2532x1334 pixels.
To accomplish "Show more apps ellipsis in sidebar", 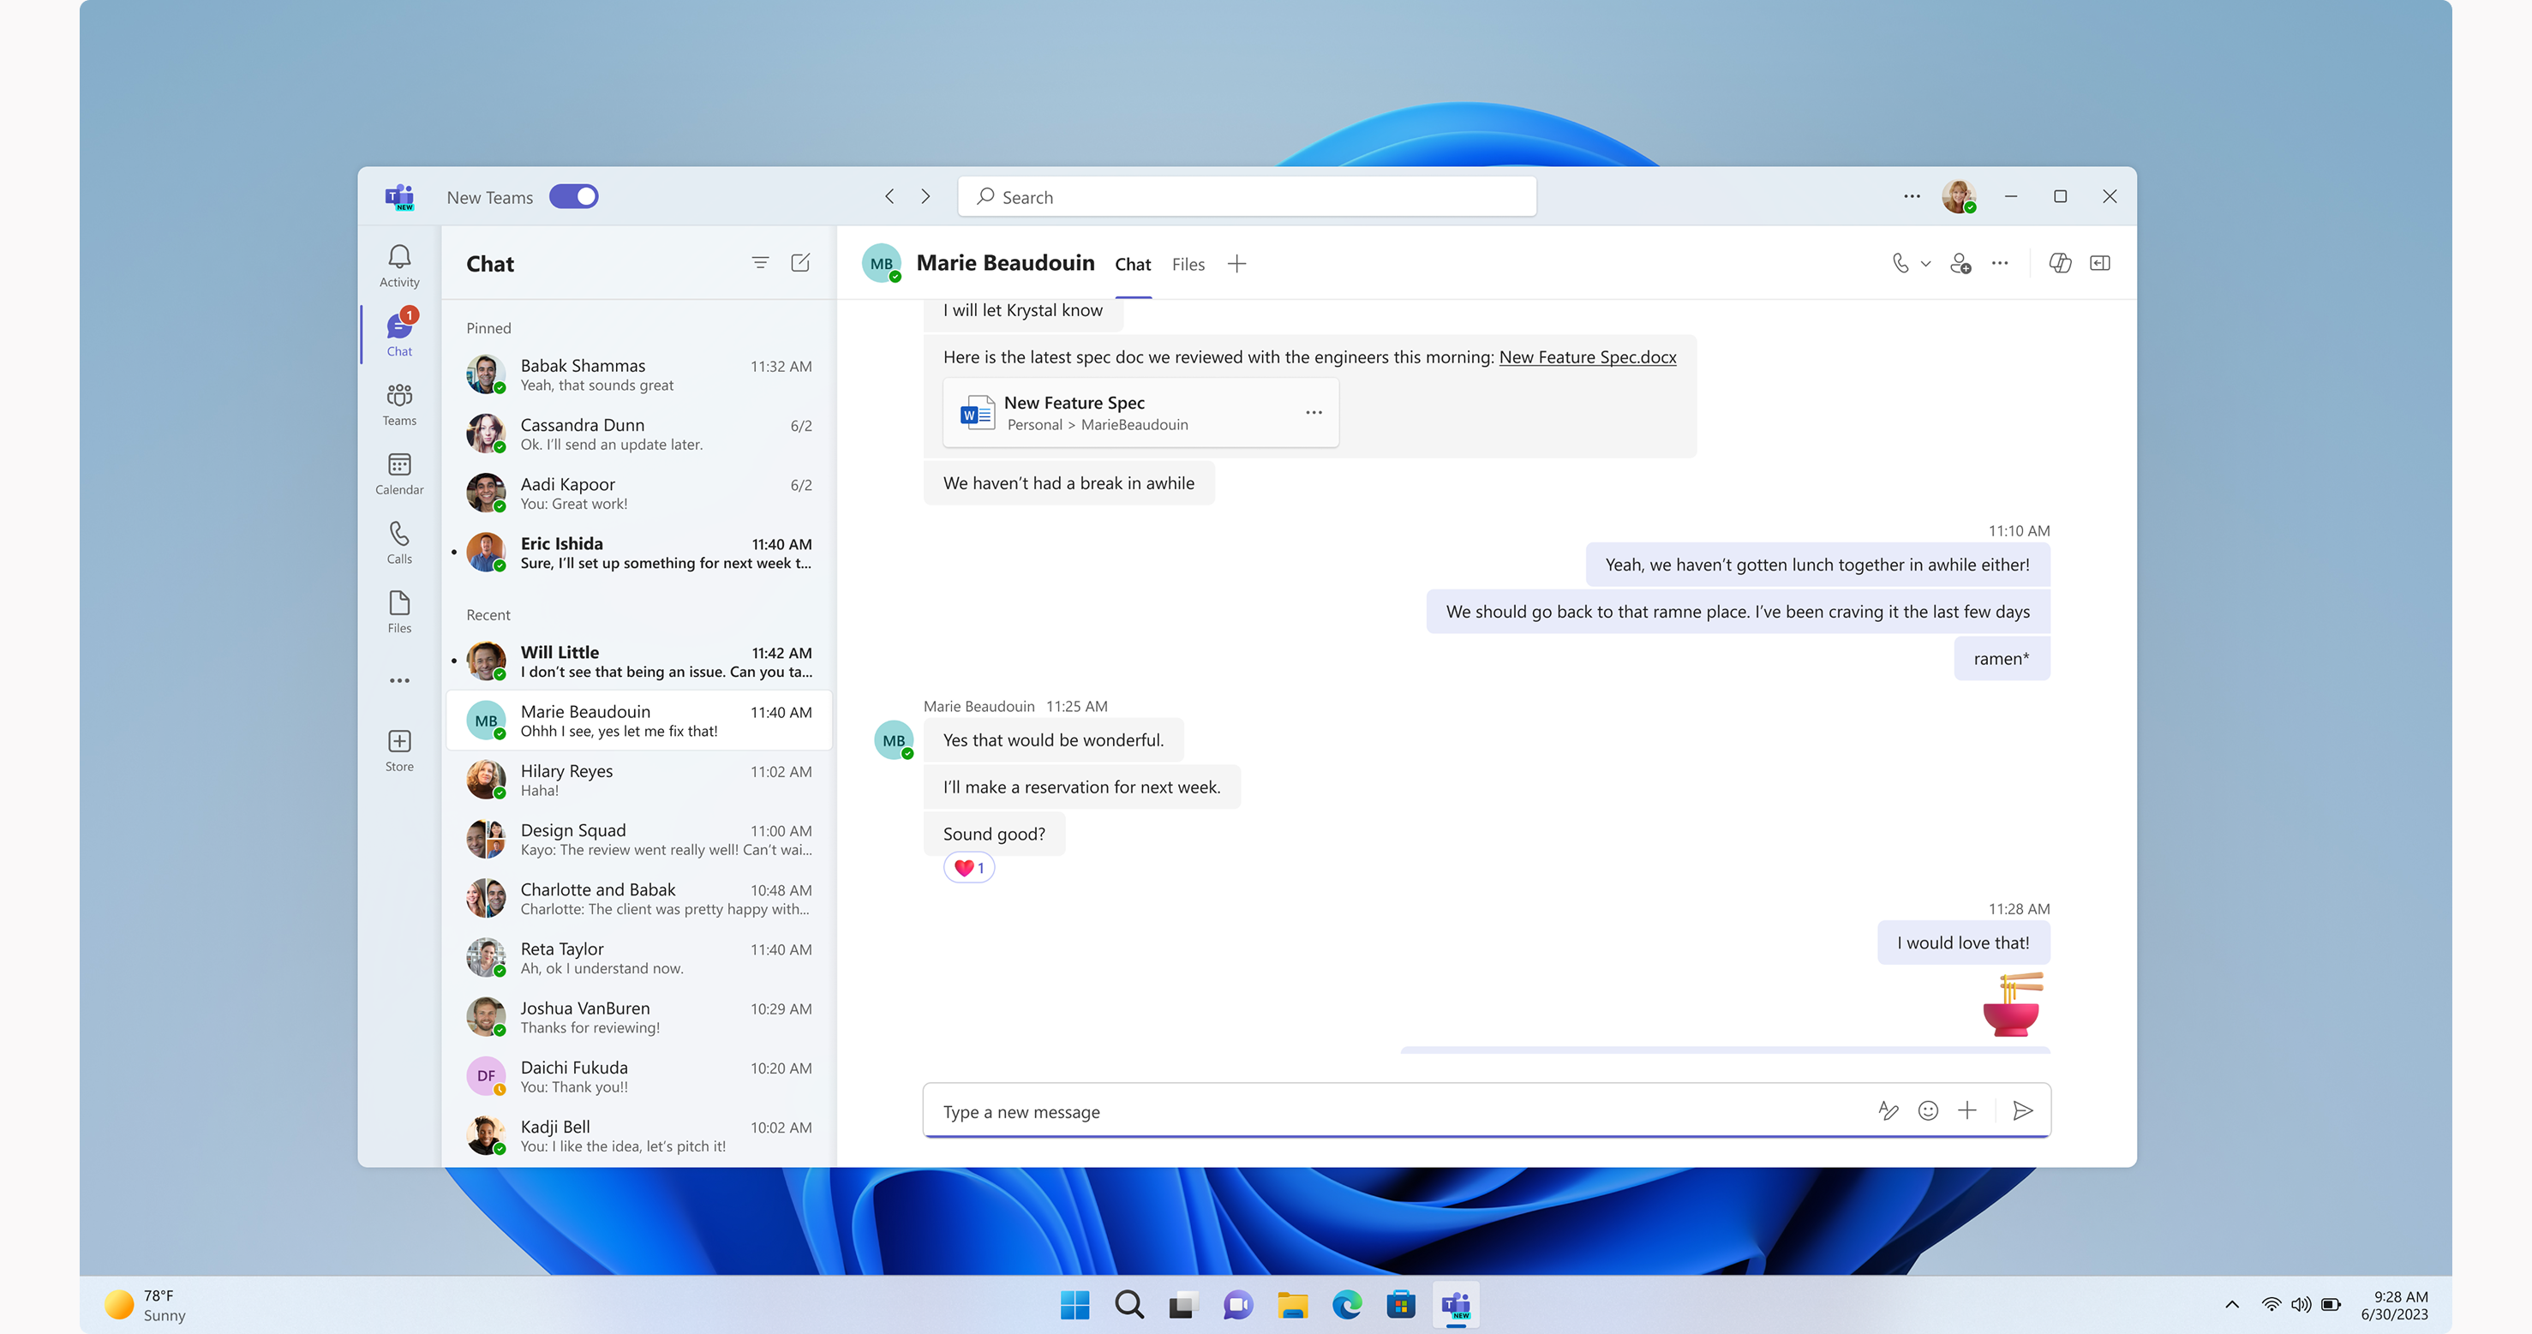I will 399,680.
